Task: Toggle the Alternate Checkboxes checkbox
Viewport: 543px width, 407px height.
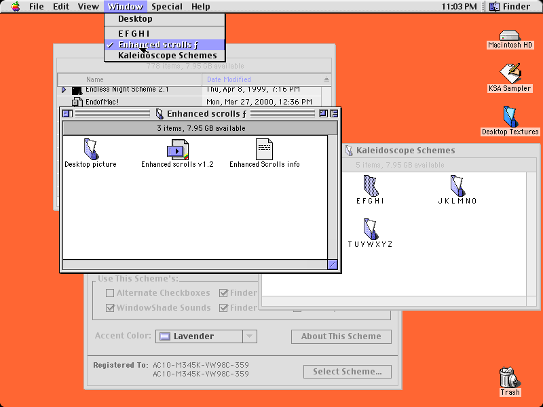Action: tap(110, 293)
